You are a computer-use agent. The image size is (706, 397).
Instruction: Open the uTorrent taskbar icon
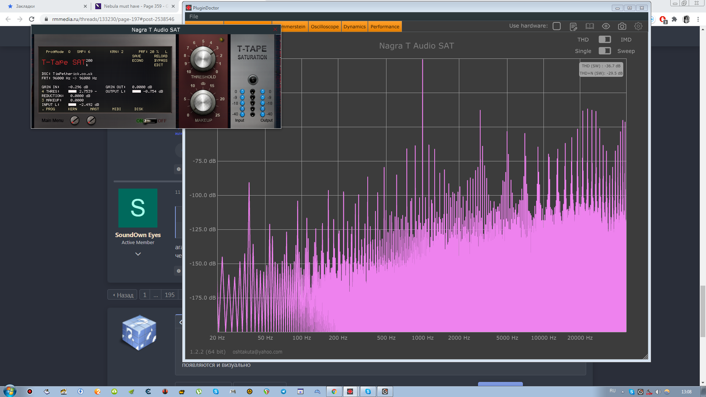pos(199,391)
